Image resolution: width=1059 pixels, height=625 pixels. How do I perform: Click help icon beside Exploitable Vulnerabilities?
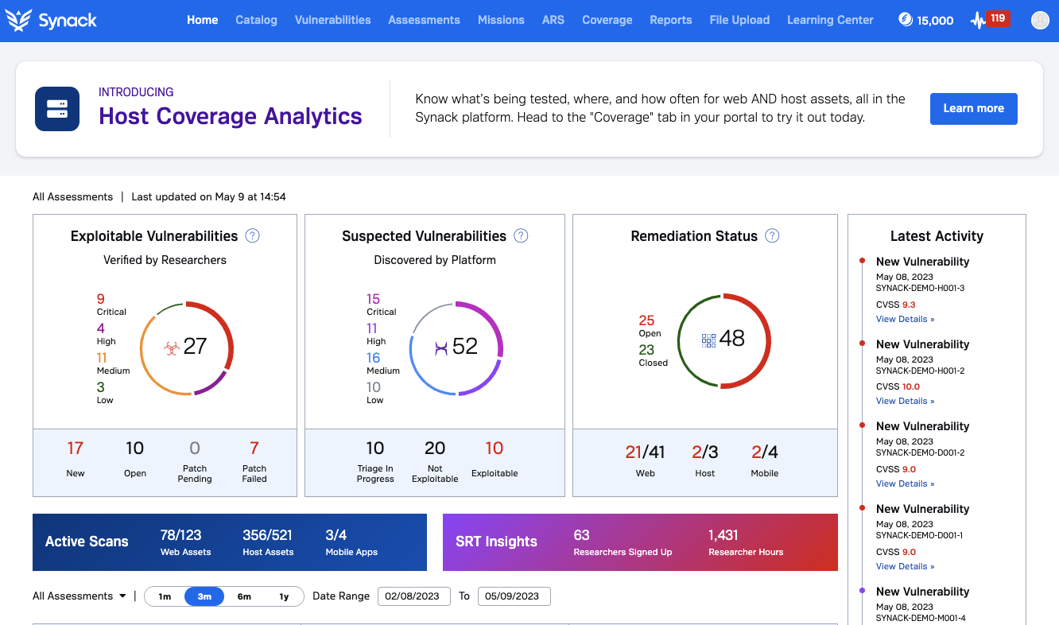point(253,235)
